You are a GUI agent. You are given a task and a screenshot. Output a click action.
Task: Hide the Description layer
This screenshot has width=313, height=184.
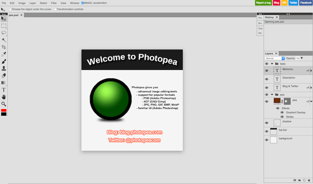[267, 79]
